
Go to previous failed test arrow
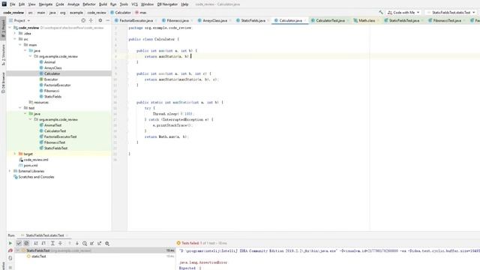(70, 243)
